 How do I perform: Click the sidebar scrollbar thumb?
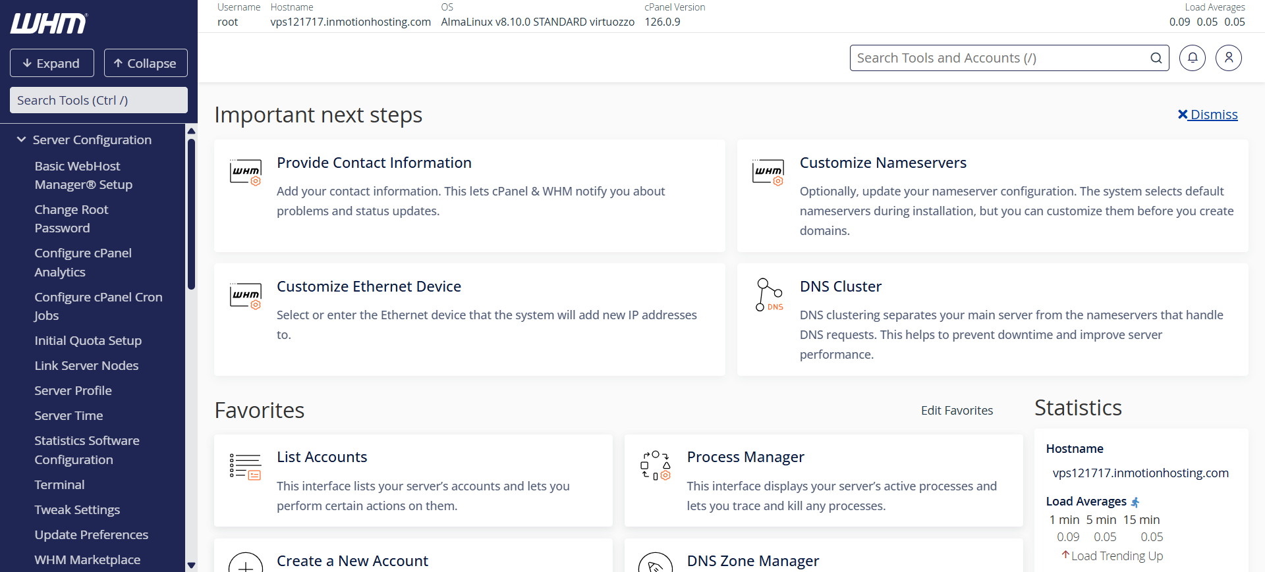tap(191, 214)
